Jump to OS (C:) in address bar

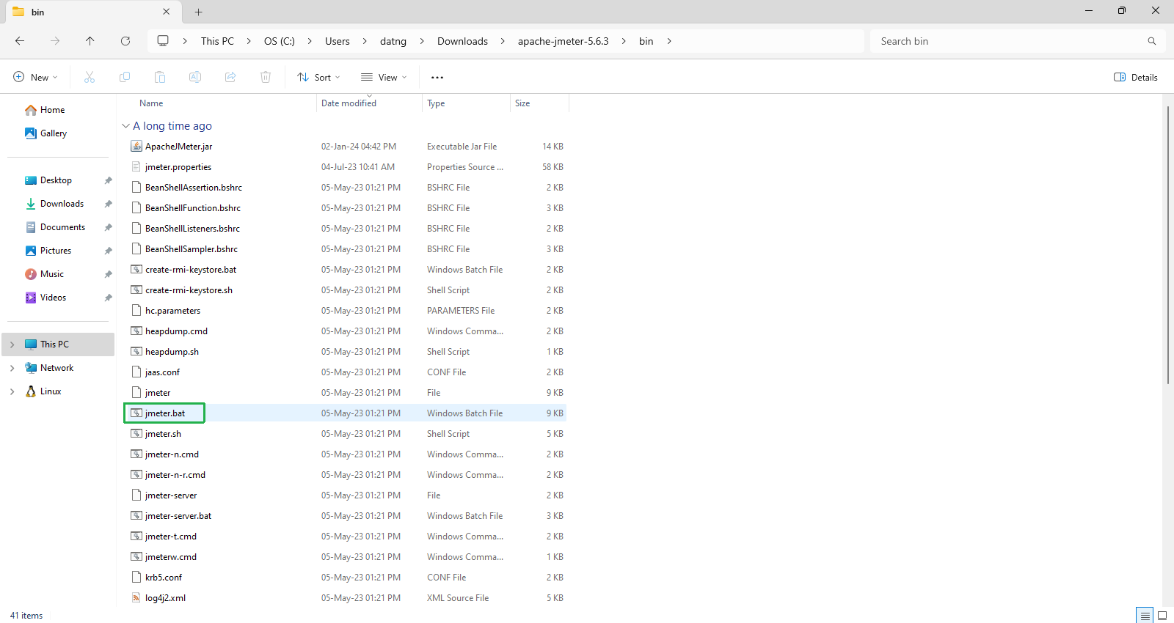tap(280, 41)
